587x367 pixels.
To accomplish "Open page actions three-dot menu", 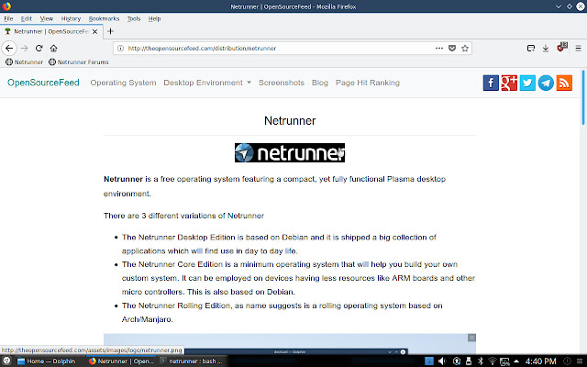I will click(439, 48).
